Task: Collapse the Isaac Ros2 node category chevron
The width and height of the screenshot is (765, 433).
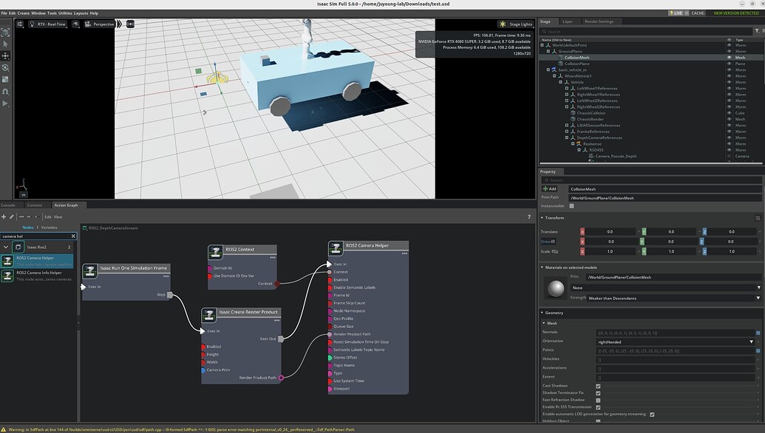Action: pos(6,247)
